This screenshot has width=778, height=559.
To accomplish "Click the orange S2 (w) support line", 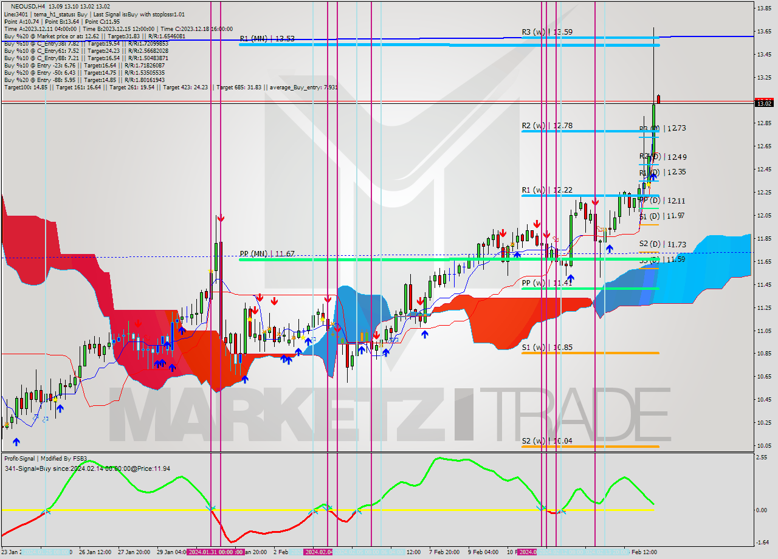I will (590, 447).
